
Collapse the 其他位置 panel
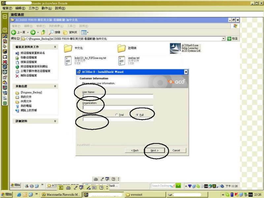(55, 86)
